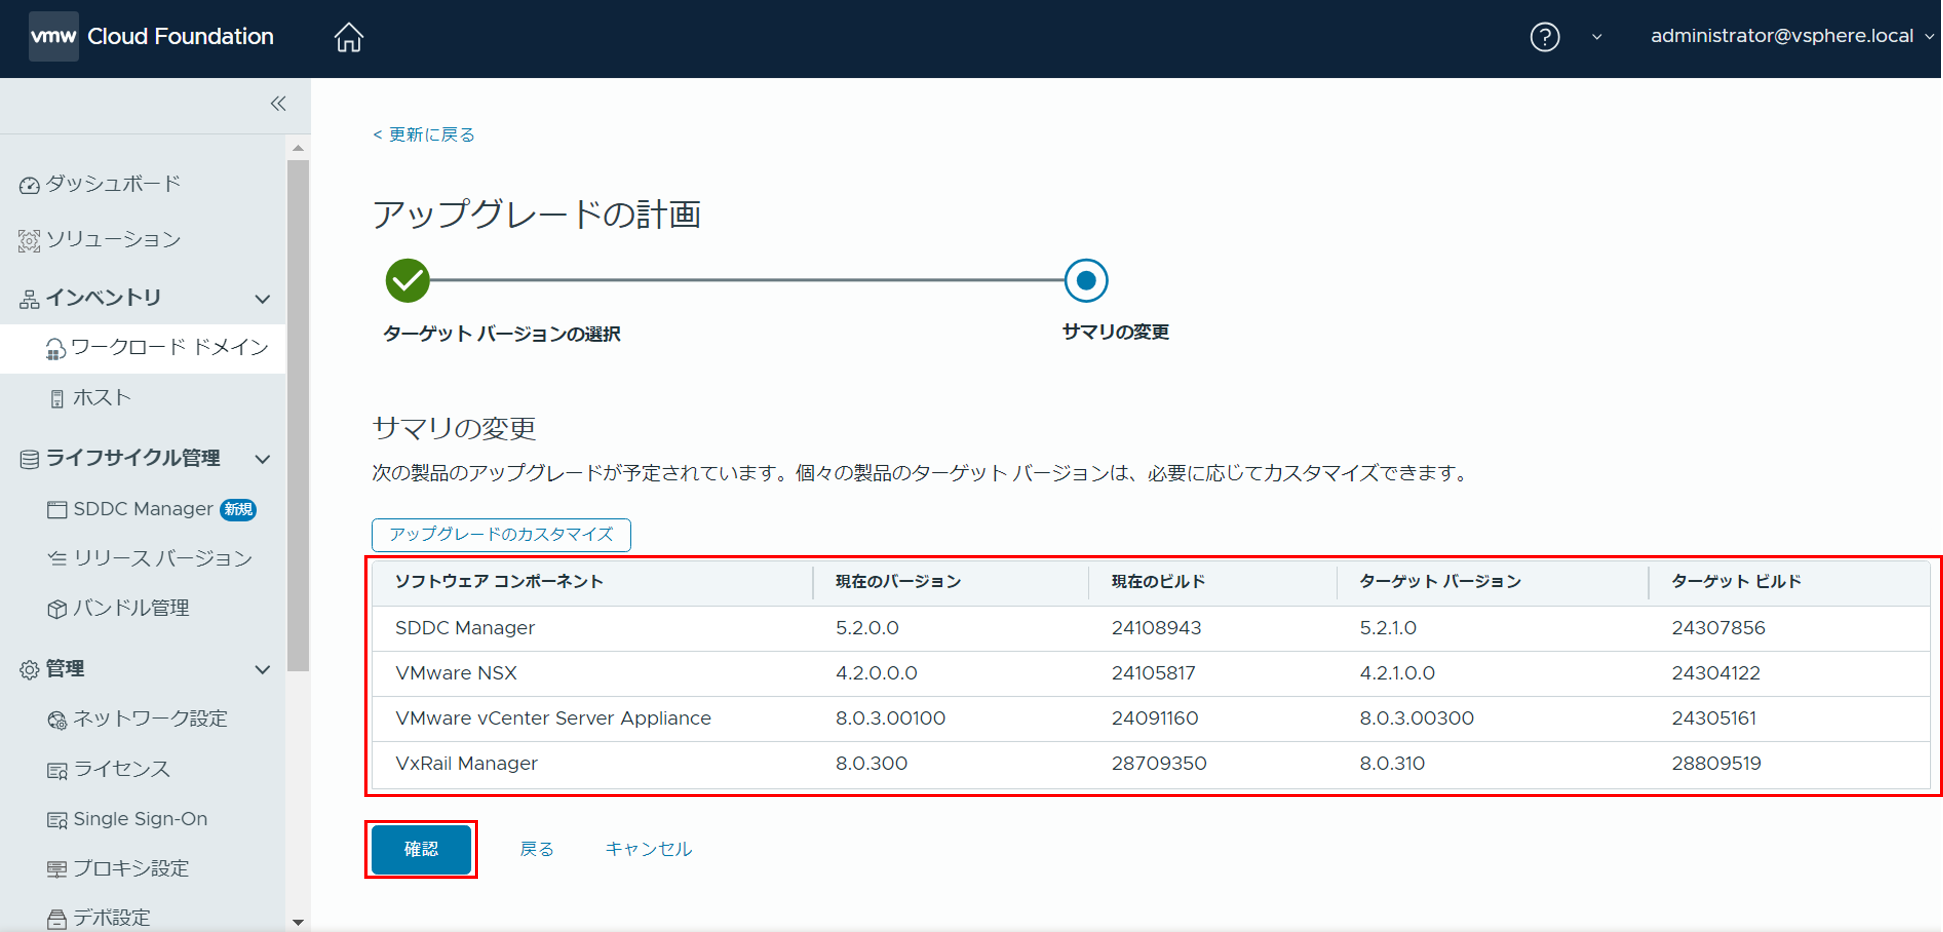Click the SDDC Manager window icon
The width and height of the screenshot is (1943, 932).
tap(56, 510)
